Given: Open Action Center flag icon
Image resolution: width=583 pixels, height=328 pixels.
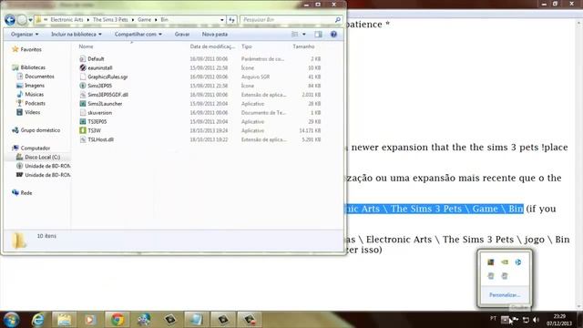Looking at the screenshot, I should [516, 320].
